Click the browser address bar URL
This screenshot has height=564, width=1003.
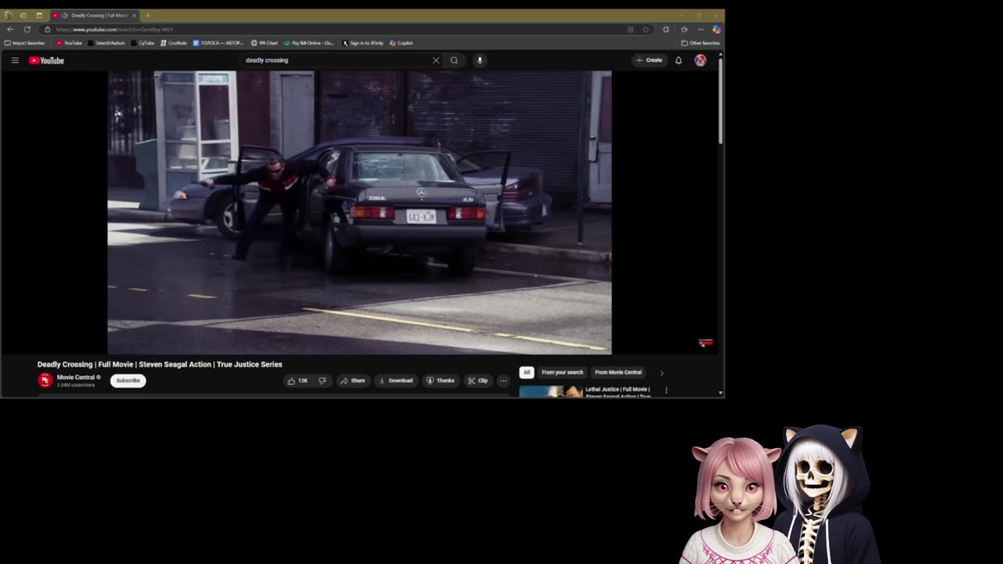pos(114,29)
